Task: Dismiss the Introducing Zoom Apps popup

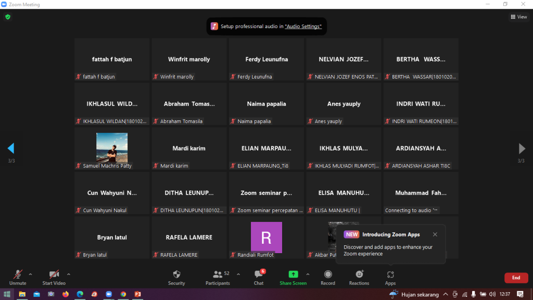Action: 435,234
